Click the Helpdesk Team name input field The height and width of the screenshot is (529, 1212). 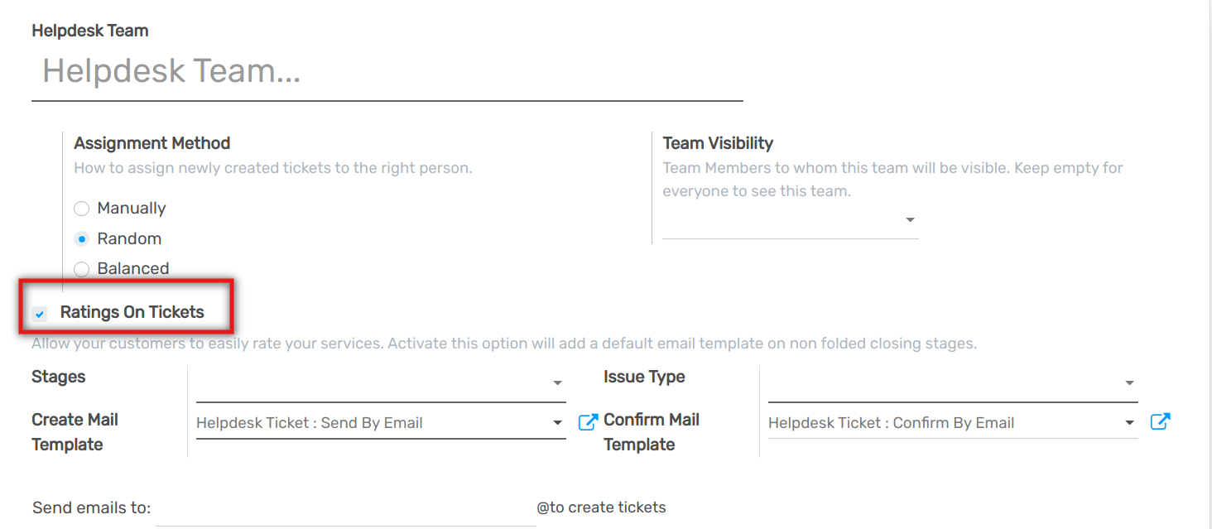pos(331,71)
